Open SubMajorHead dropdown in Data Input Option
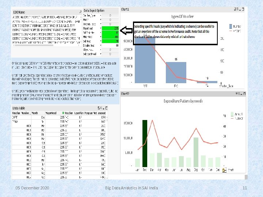Screen dimensions: 263x197 (101, 32)
